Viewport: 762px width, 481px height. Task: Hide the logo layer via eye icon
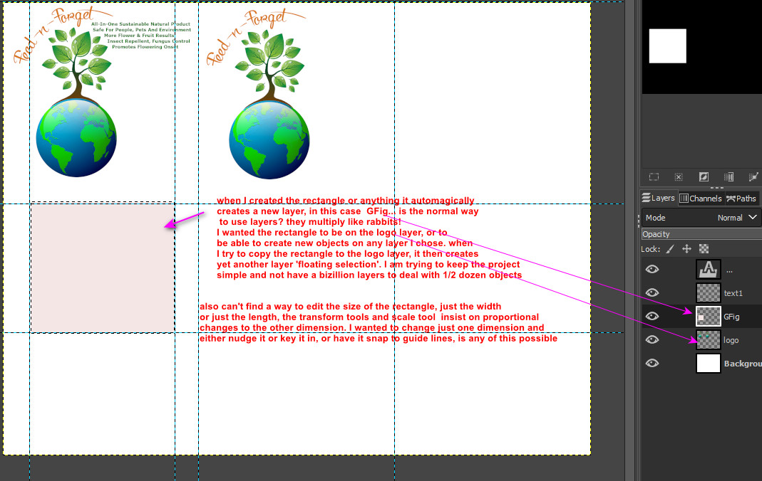[x=652, y=340]
